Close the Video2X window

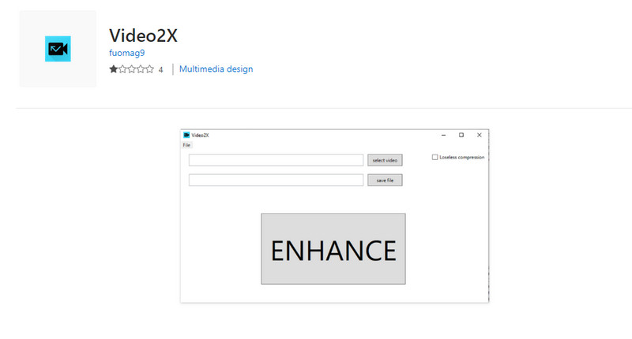[480, 135]
